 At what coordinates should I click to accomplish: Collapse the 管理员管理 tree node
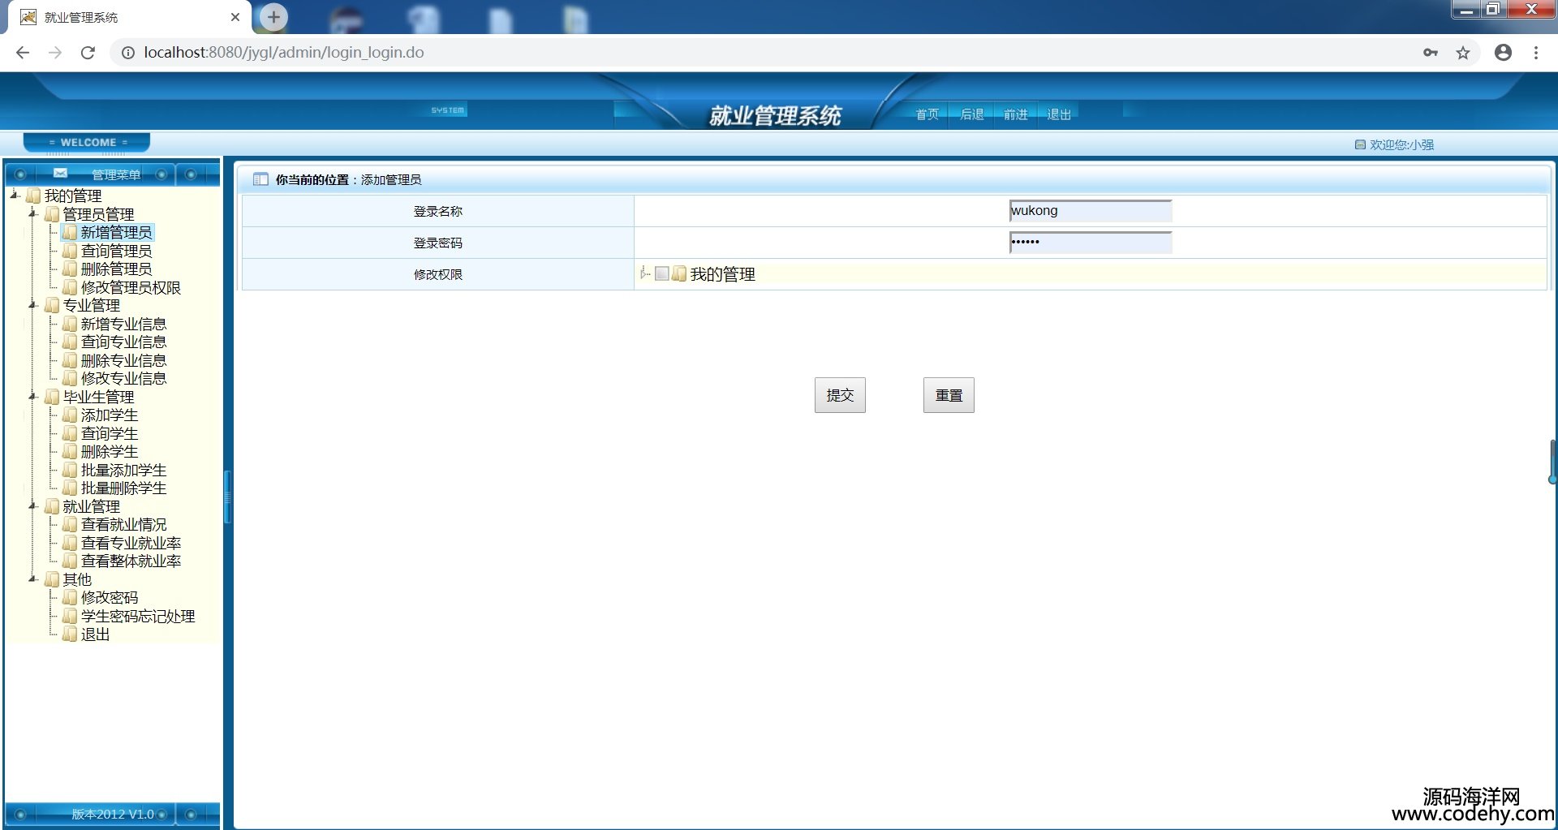33,213
